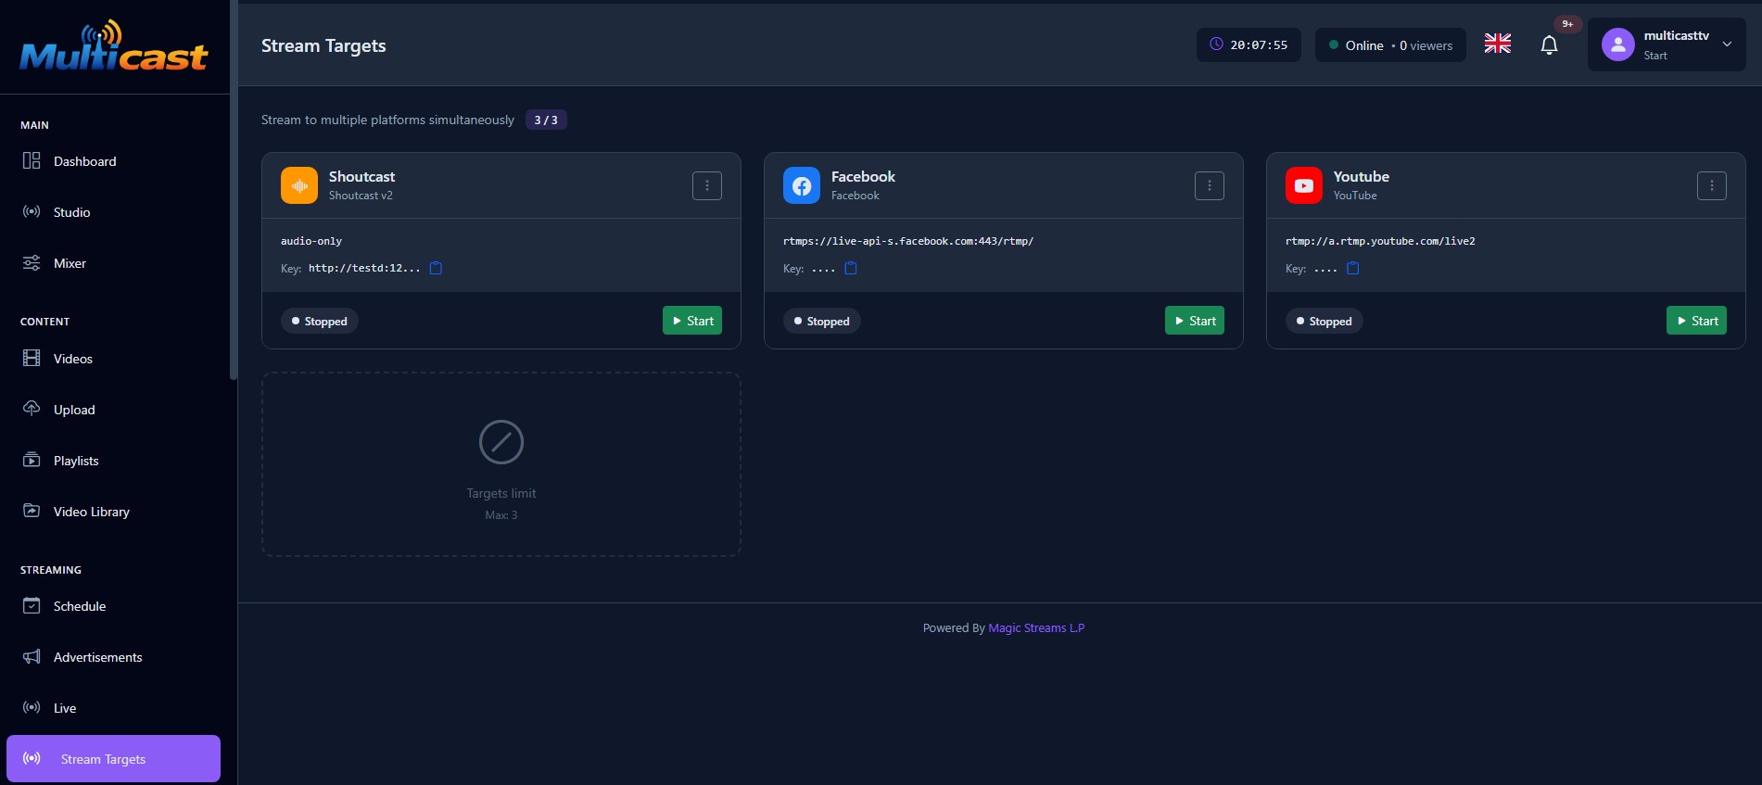The width and height of the screenshot is (1762, 785).
Task: Click the Facebook rtmps server URL text
Action: [908, 241]
